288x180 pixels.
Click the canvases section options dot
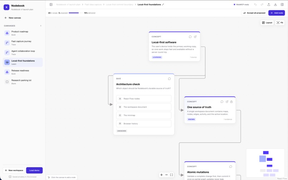tap(41, 26)
